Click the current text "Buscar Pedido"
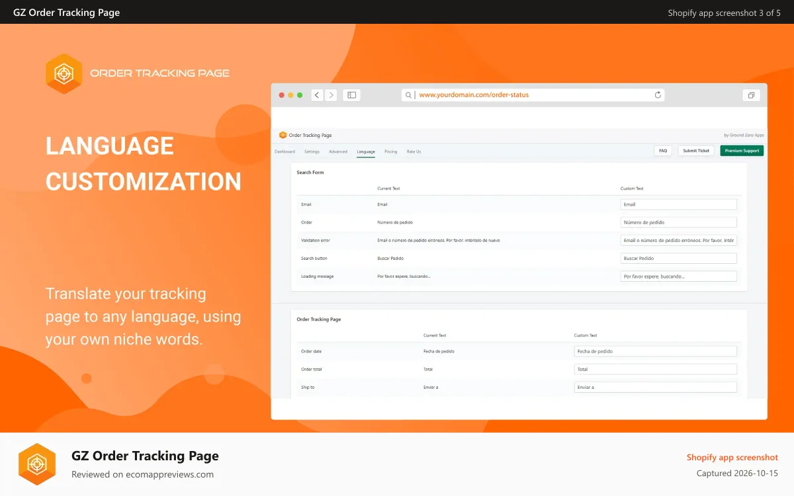The image size is (794, 496). (390, 258)
